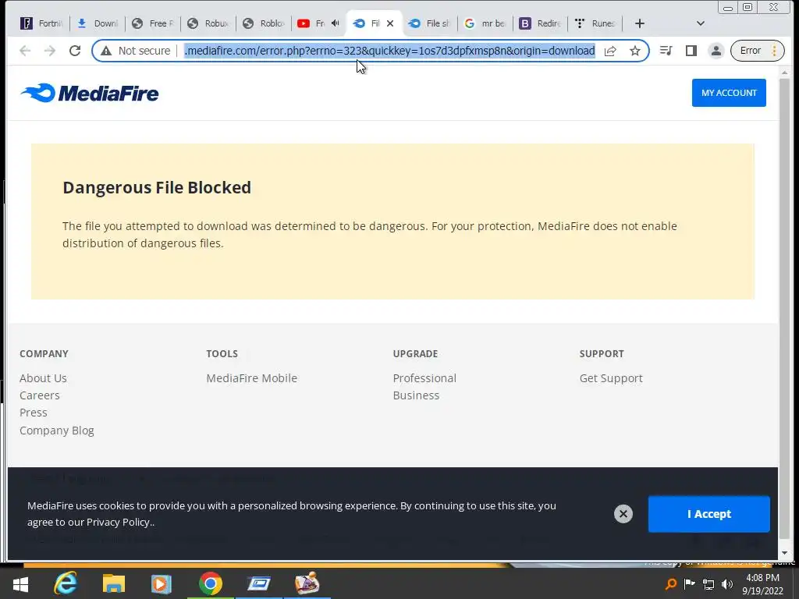Viewport: 799px width, 599px height.
Task: Expand the tab search dropdown chevron
Action: pyautogui.click(x=701, y=23)
